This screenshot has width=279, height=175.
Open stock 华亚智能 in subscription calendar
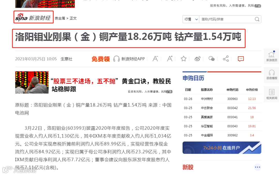click(207, 126)
